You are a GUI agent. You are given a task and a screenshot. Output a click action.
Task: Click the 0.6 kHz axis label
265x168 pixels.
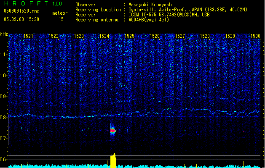[x=4, y=160]
